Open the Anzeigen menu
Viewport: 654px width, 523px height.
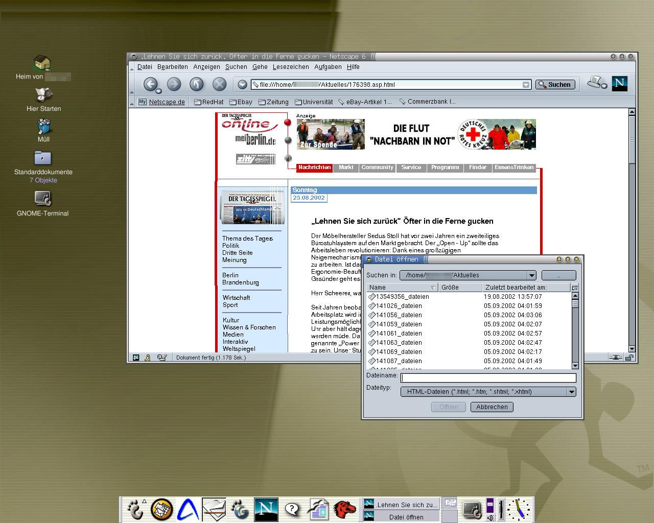(206, 67)
